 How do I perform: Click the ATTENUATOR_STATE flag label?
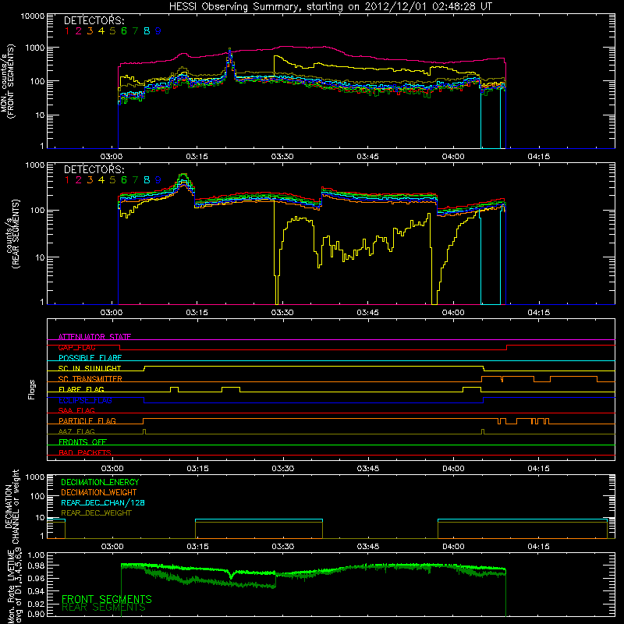pos(94,337)
